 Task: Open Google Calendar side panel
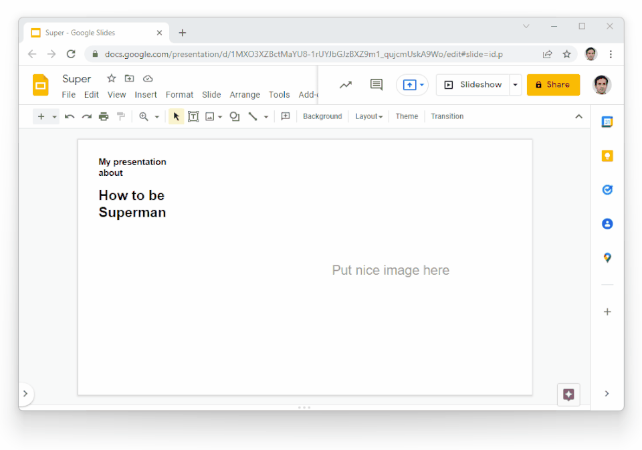pyautogui.click(x=607, y=122)
